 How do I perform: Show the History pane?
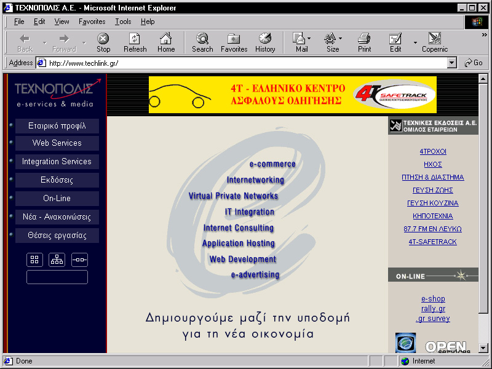(x=265, y=42)
